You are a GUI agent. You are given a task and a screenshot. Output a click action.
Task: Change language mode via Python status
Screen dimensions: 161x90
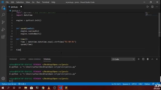tap(147, 84)
